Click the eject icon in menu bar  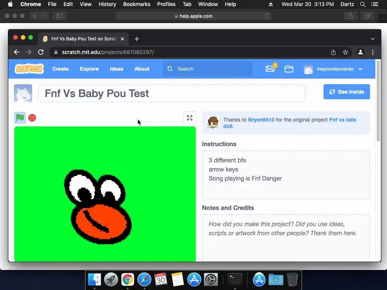pos(271,4)
